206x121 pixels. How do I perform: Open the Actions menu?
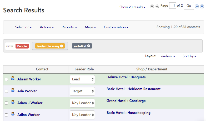tap(47, 27)
